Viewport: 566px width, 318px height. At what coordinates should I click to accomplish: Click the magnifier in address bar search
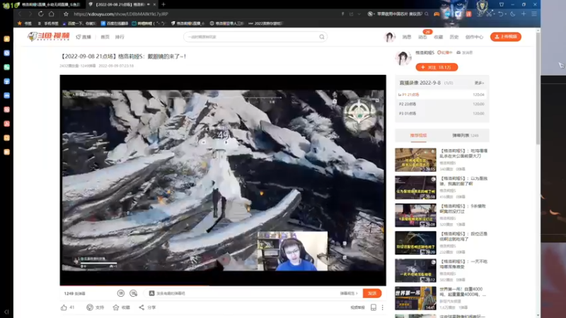[x=427, y=14]
